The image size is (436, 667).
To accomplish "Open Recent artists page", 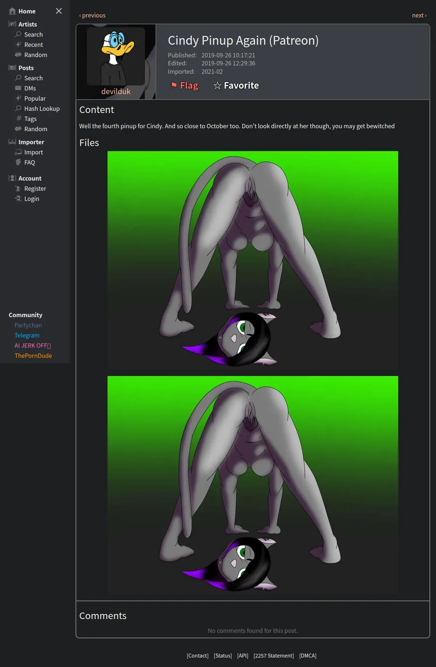I will pyautogui.click(x=33, y=45).
